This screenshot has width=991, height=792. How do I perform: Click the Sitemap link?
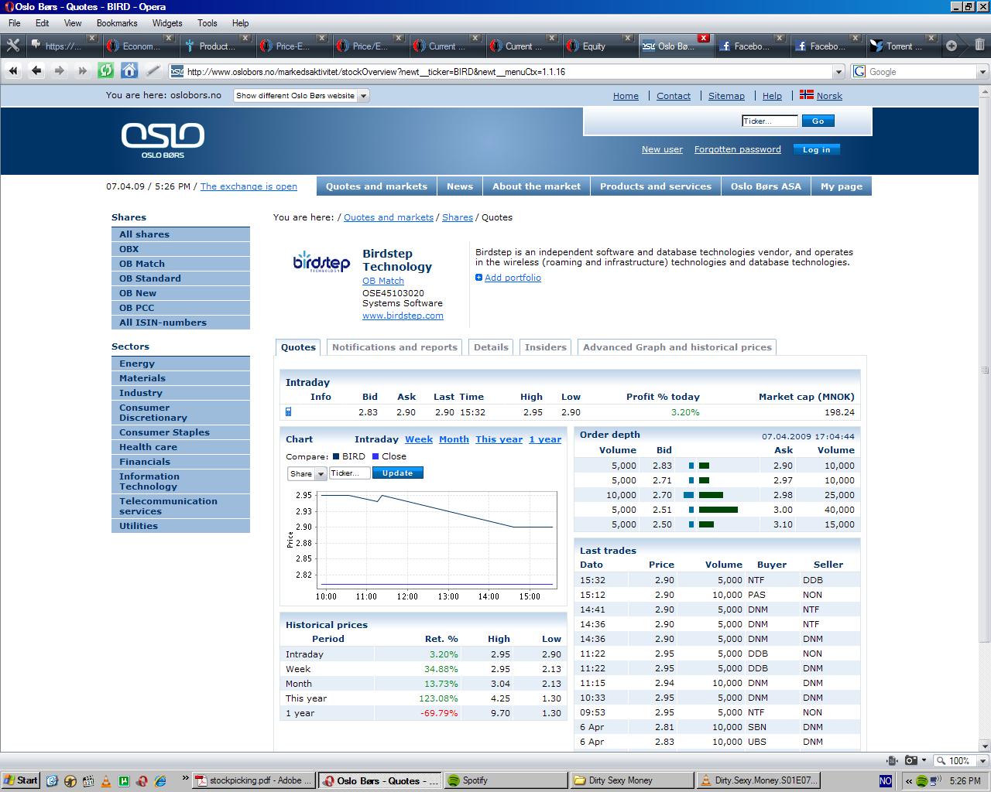[726, 96]
